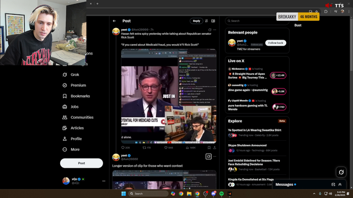Viewport: 353px width, 198px height.
Task: Open Grok in the sidebar
Action: (71, 75)
